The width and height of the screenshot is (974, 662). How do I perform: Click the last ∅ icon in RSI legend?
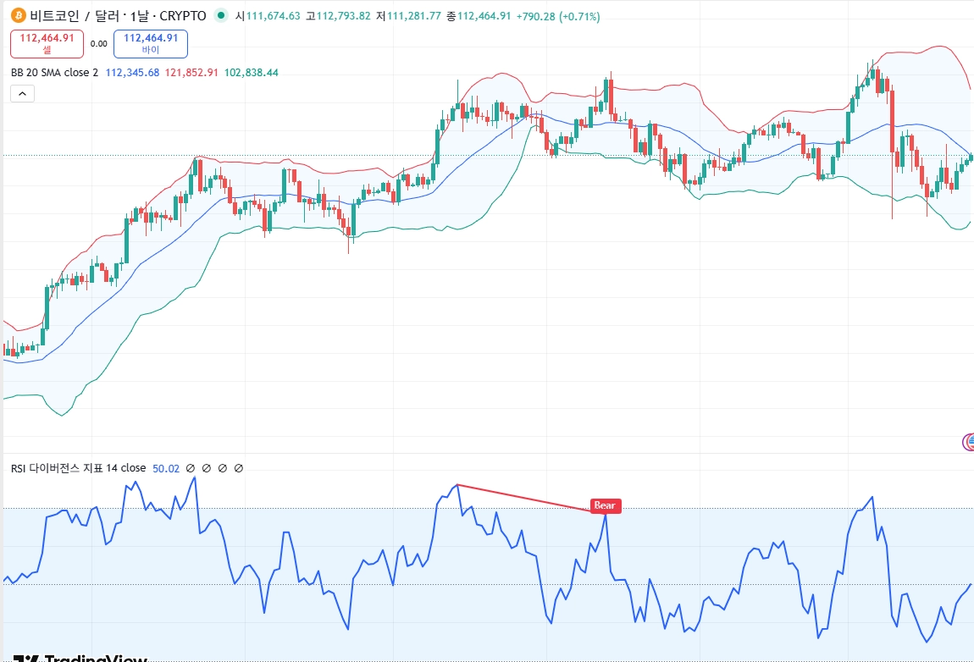pyautogui.click(x=239, y=468)
